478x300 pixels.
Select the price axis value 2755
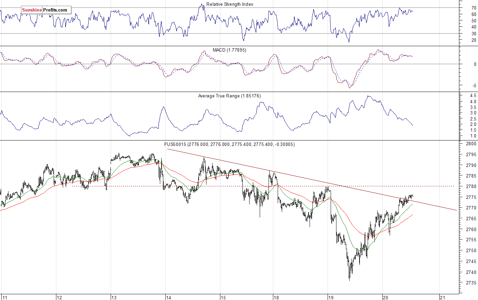coord(471,240)
